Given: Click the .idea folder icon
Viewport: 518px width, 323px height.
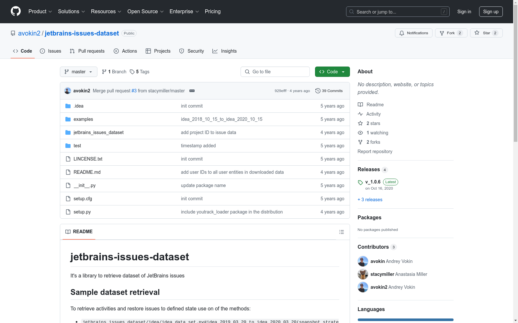Looking at the screenshot, I should 68,106.
